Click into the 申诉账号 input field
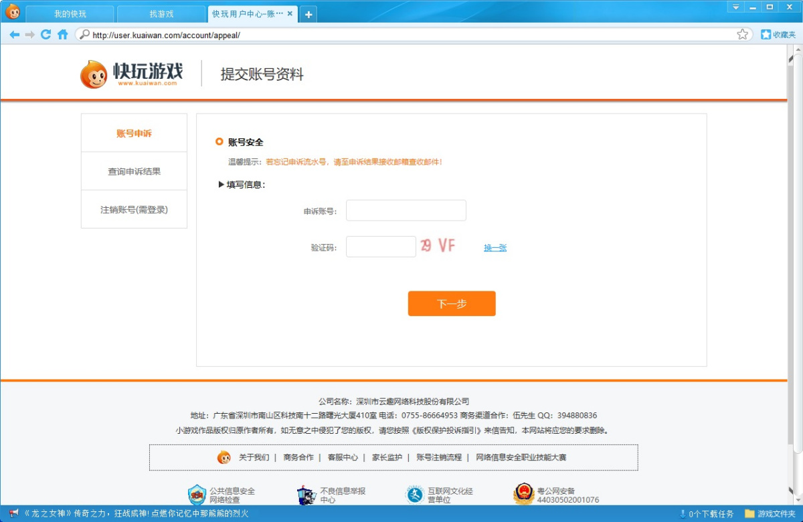The image size is (803, 522). point(406,211)
